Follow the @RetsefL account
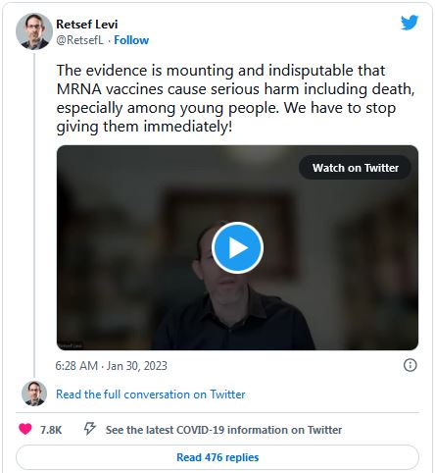 131,40
